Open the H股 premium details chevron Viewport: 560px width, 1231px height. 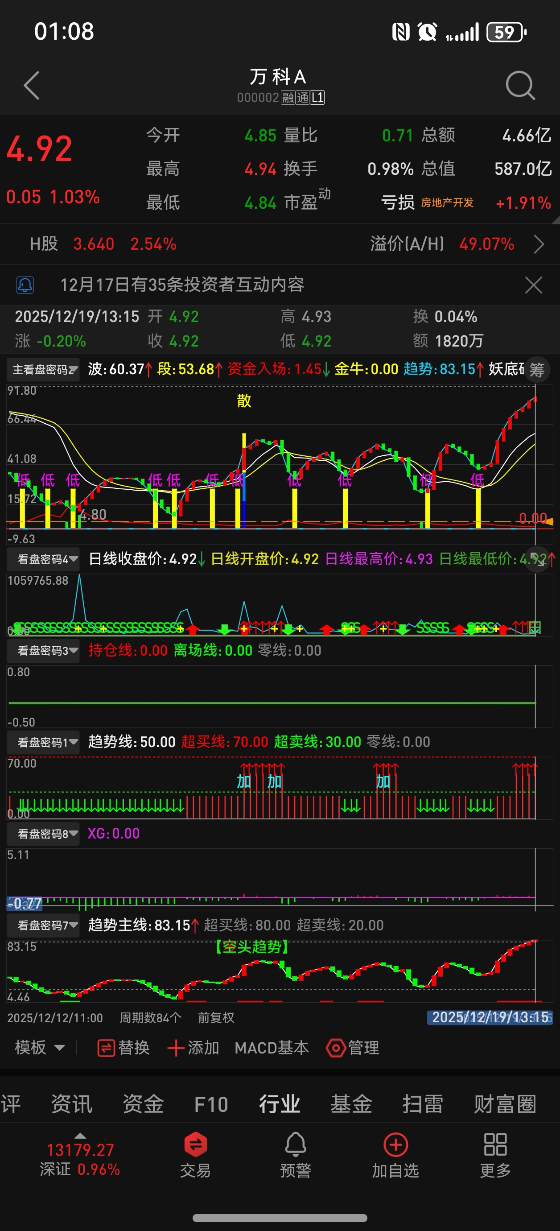click(539, 244)
